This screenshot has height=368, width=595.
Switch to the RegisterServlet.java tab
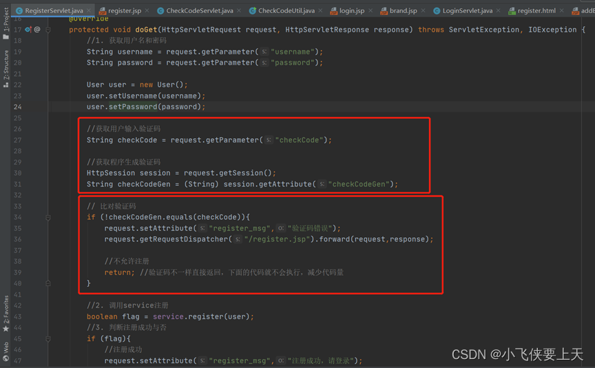(x=54, y=10)
